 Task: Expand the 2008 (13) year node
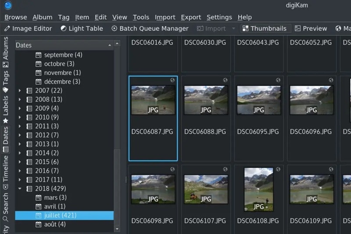pyautogui.click(x=20, y=99)
